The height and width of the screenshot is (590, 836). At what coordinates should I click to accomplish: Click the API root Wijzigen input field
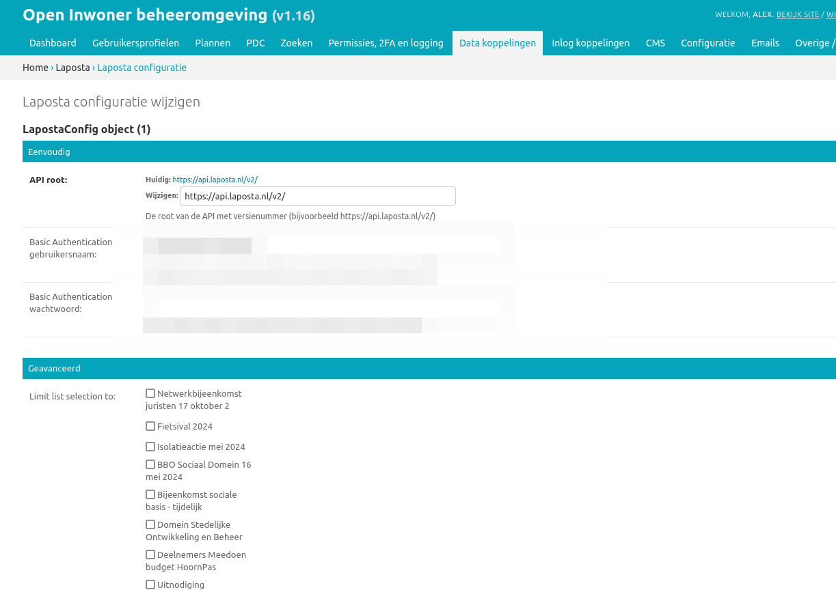pyautogui.click(x=317, y=196)
